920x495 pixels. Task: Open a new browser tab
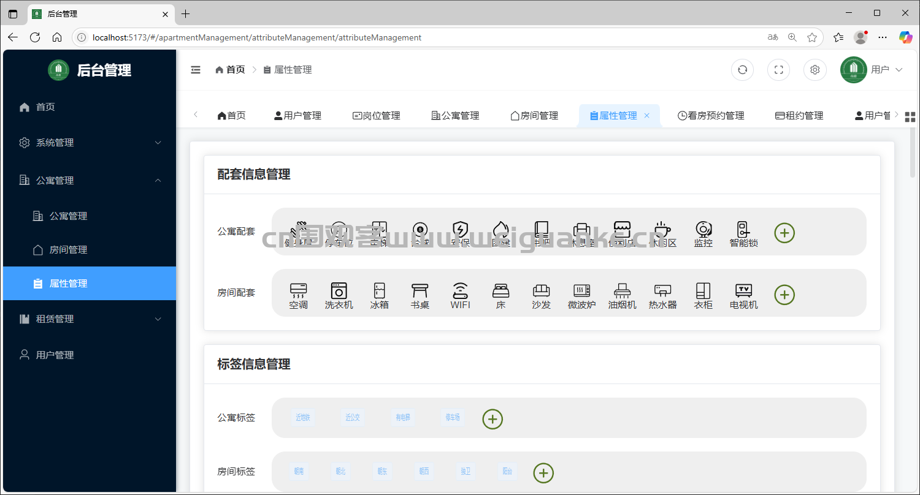click(x=186, y=13)
